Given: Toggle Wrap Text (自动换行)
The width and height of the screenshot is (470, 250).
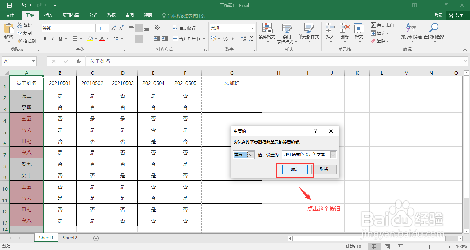Looking at the screenshot, I should tap(184, 28).
